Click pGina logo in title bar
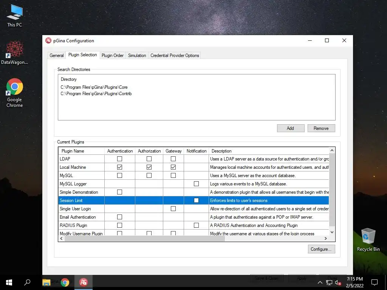This screenshot has height=290, width=387. tap(48, 41)
